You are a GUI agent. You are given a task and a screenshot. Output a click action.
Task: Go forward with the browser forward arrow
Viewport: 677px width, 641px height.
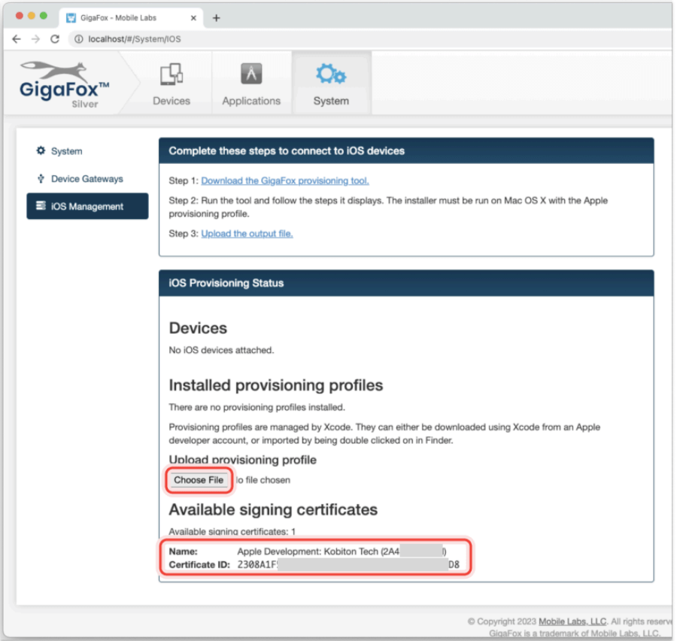pyautogui.click(x=35, y=39)
